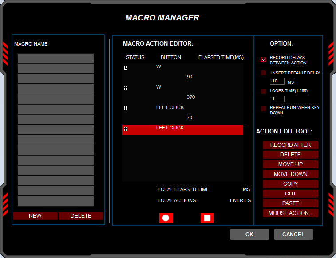This screenshot has width=336, height=258.
Task: Click key-up status icon of second W row
Action: pyautogui.click(x=126, y=88)
